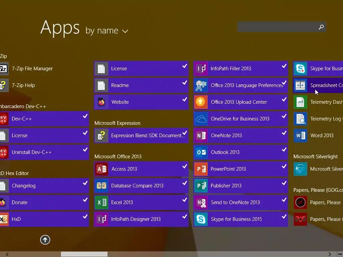The image size is (343, 257).
Task: Click the Apps search input field
Action: coord(282,27)
